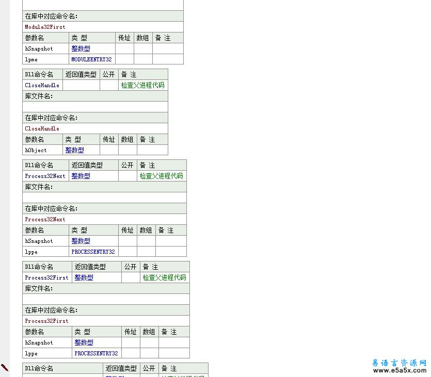This screenshot has width=431, height=377.
Task: Click PROCESSENTRY32 type in Process32First table
Action: 96,353
